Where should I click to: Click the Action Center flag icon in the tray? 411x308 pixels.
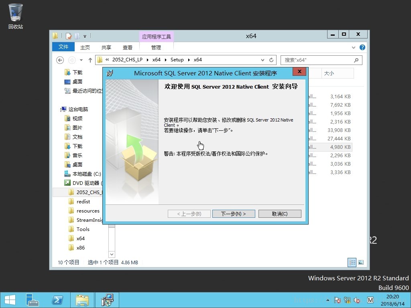(x=337, y=300)
